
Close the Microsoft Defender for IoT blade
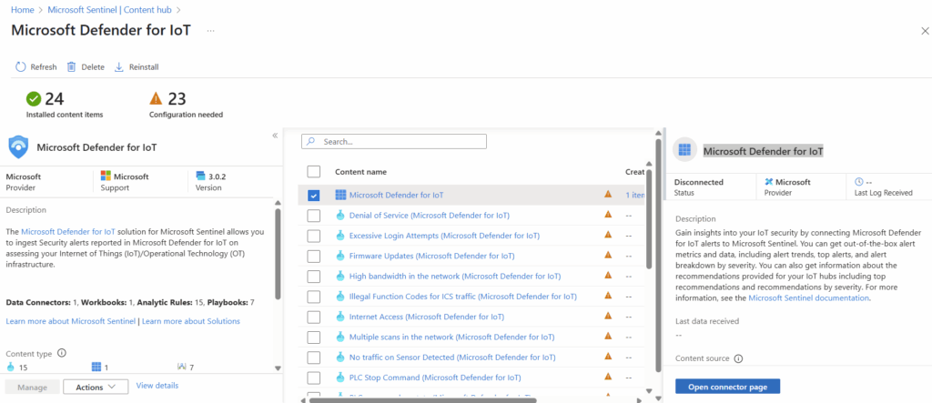click(925, 31)
